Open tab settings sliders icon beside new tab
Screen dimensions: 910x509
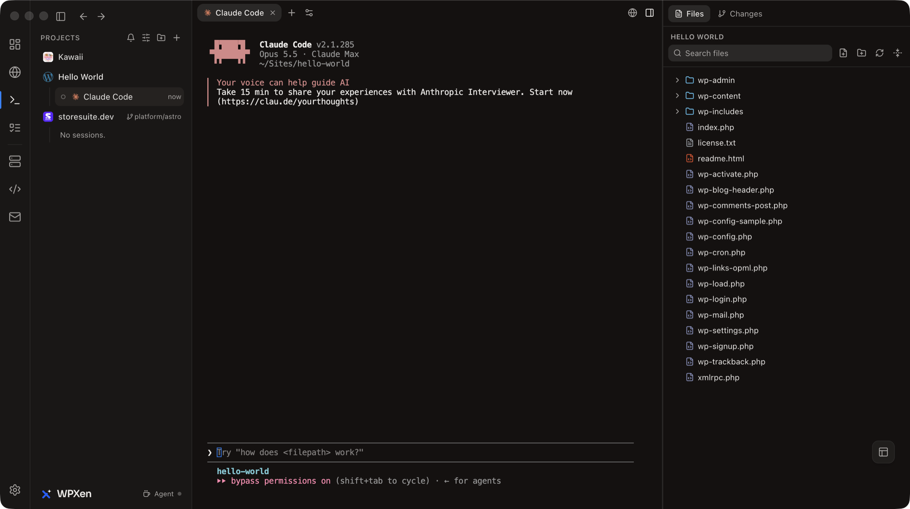(x=309, y=13)
